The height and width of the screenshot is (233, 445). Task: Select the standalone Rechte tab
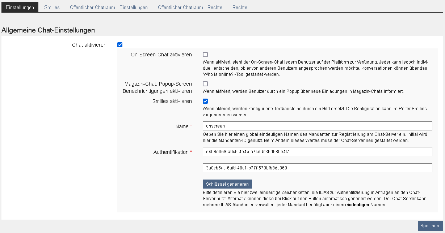click(x=240, y=7)
